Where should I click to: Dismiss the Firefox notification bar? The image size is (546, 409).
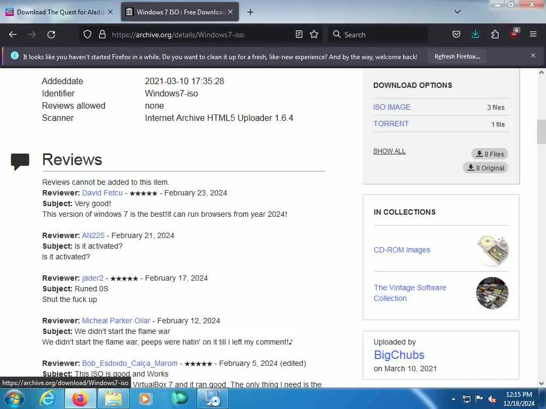pyautogui.click(x=533, y=55)
